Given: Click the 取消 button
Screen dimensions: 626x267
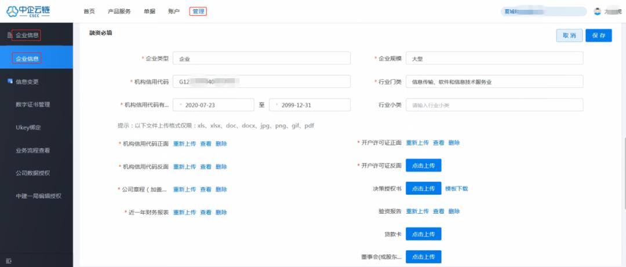Looking at the screenshot, I should [569, 35].
